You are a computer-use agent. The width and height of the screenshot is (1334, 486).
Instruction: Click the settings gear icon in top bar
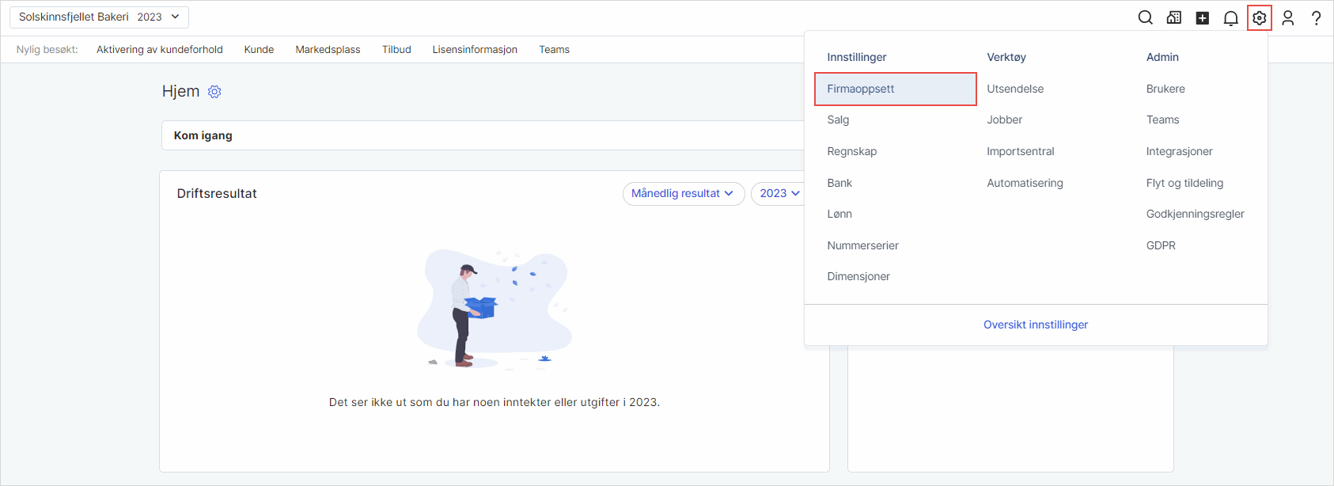(1260, 18)
